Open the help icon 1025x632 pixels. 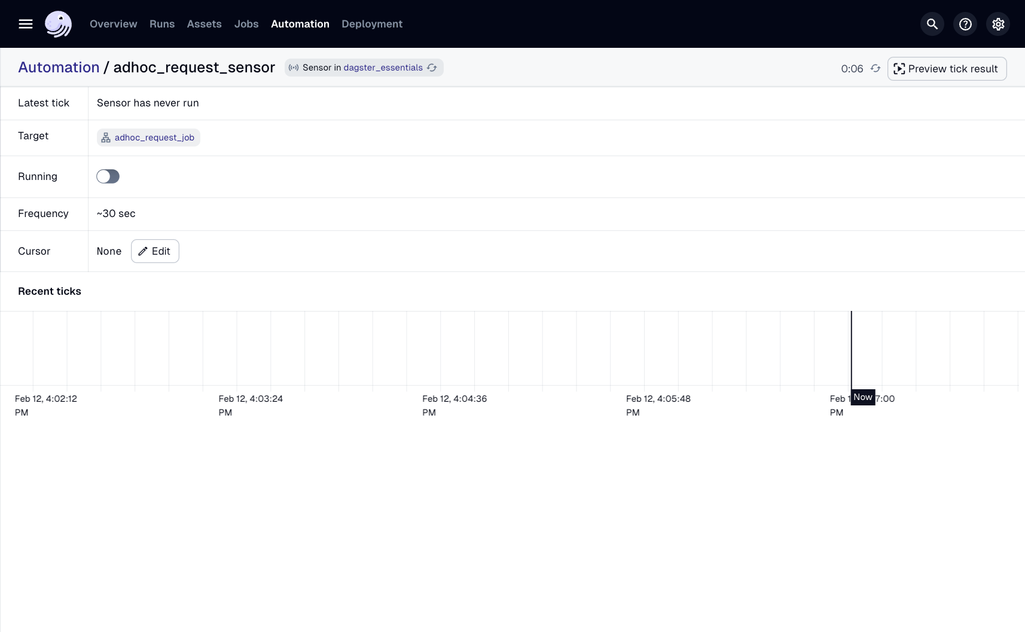pyautogui.click(x=965, y=24)
